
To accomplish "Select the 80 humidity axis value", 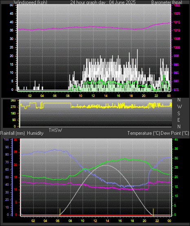I will click(x=7, y=154).
